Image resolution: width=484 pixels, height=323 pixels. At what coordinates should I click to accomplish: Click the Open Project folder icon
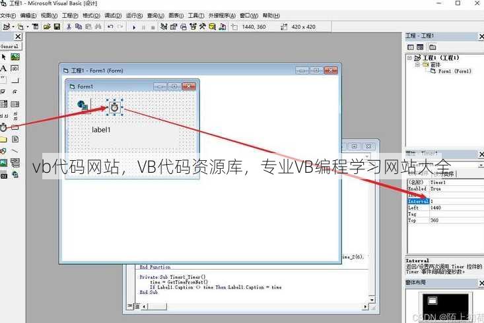click(x=47, y=27)
